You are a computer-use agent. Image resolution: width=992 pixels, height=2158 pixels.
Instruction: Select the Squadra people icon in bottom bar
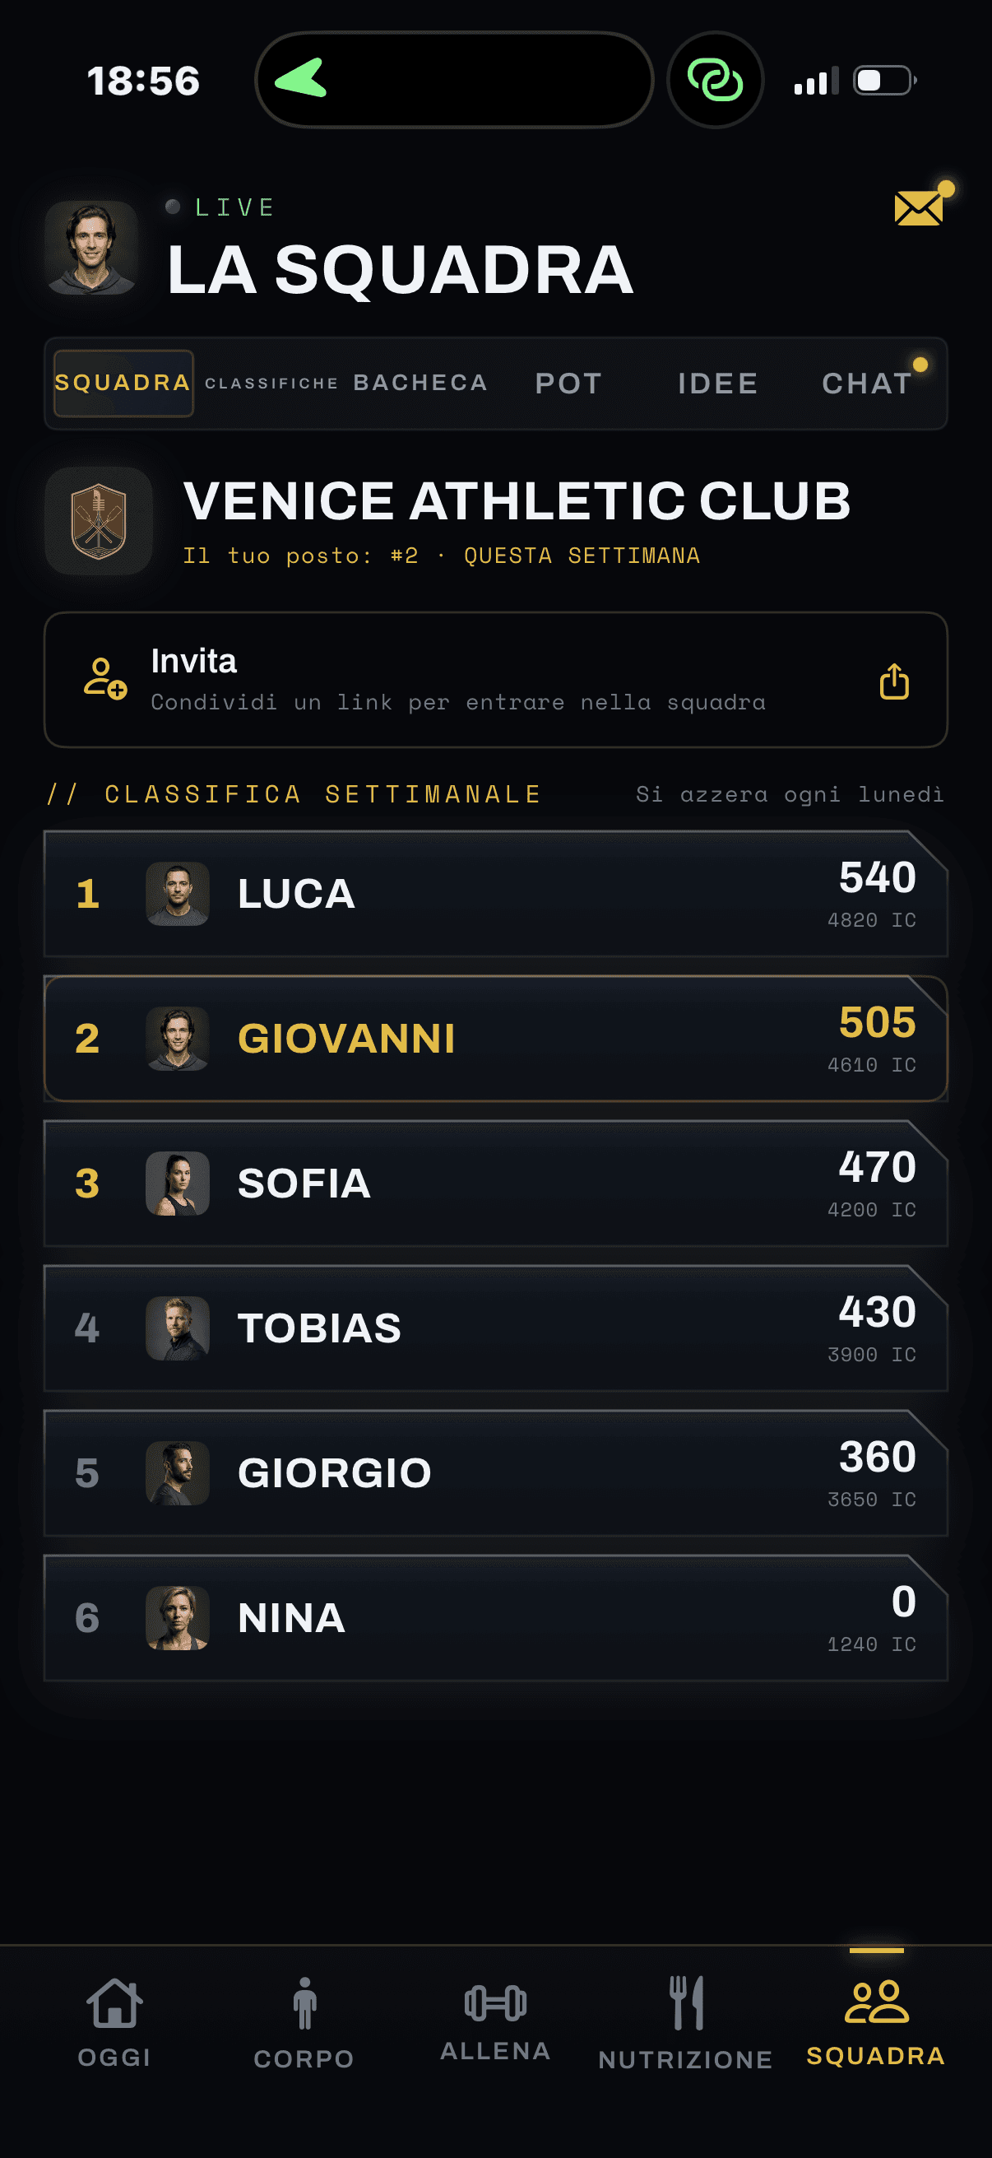click(x=877, y=2002)
